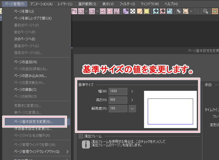Open dropdown arrow beside lasso icon
The image size is (219, 160).
click(x=191, y=11)
